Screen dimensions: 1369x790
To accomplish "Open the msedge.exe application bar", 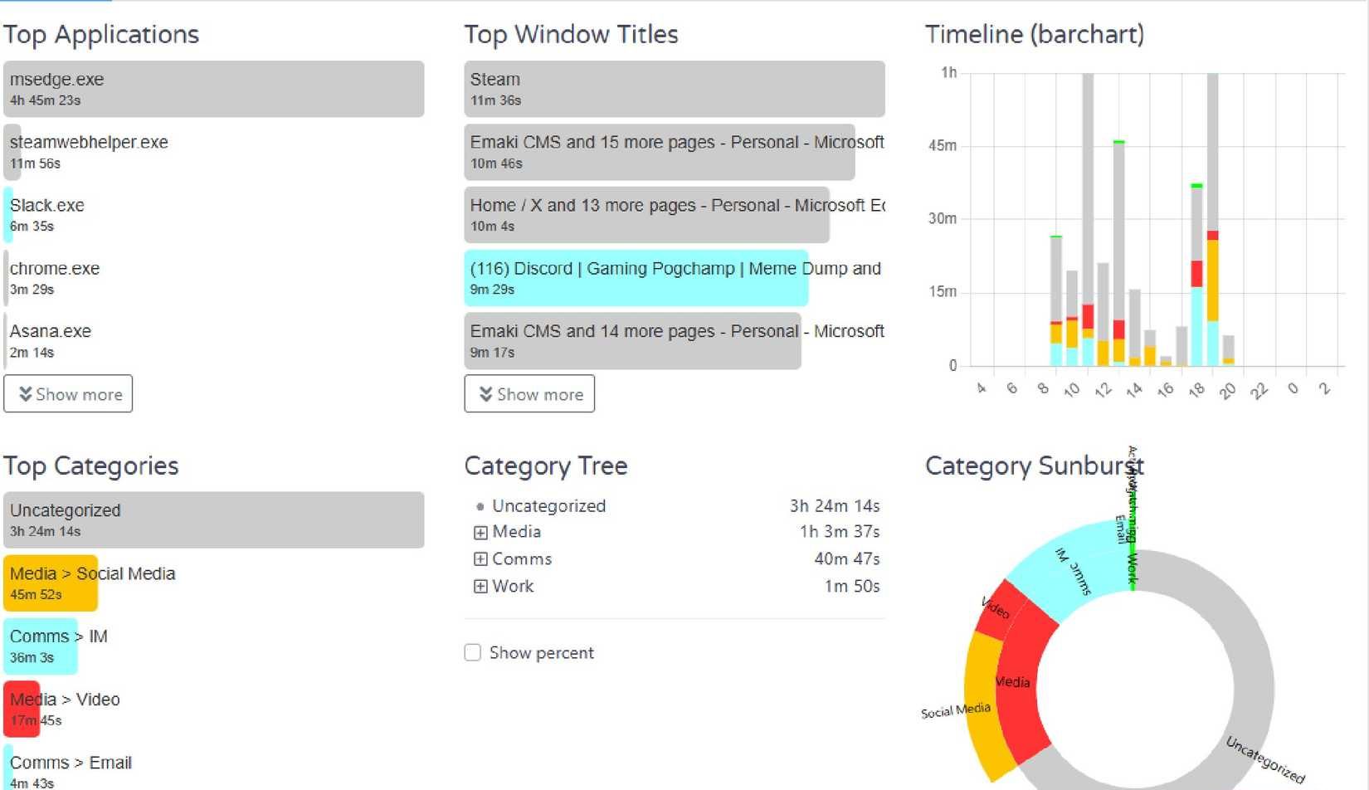I will pyautogui.click(x=213, y=89).
